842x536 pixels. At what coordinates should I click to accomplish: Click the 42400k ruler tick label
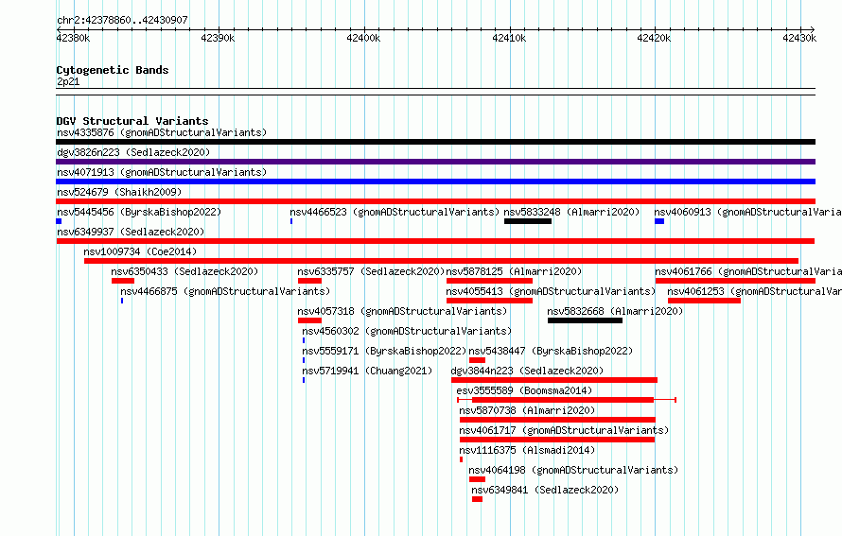(363, 38)
